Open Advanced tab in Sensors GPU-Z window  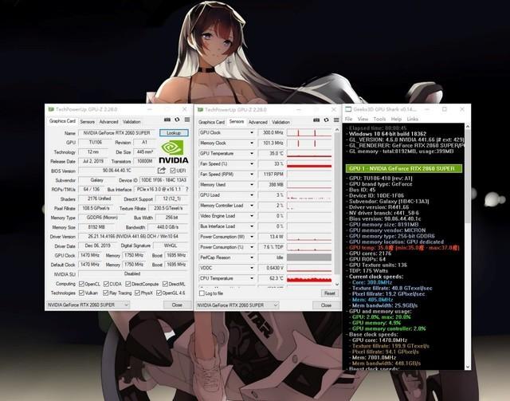pyautogui.click(x=258, y=122)
